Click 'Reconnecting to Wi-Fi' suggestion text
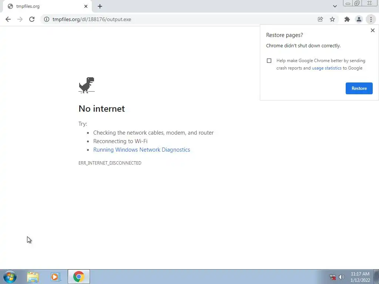This screenshot has height=284, width=379. pos(120,141)
